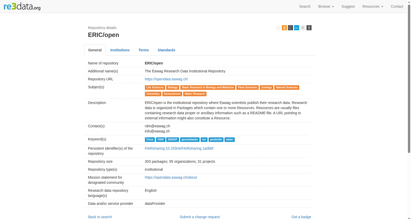Click the blue doi icon

click(297, 28)
